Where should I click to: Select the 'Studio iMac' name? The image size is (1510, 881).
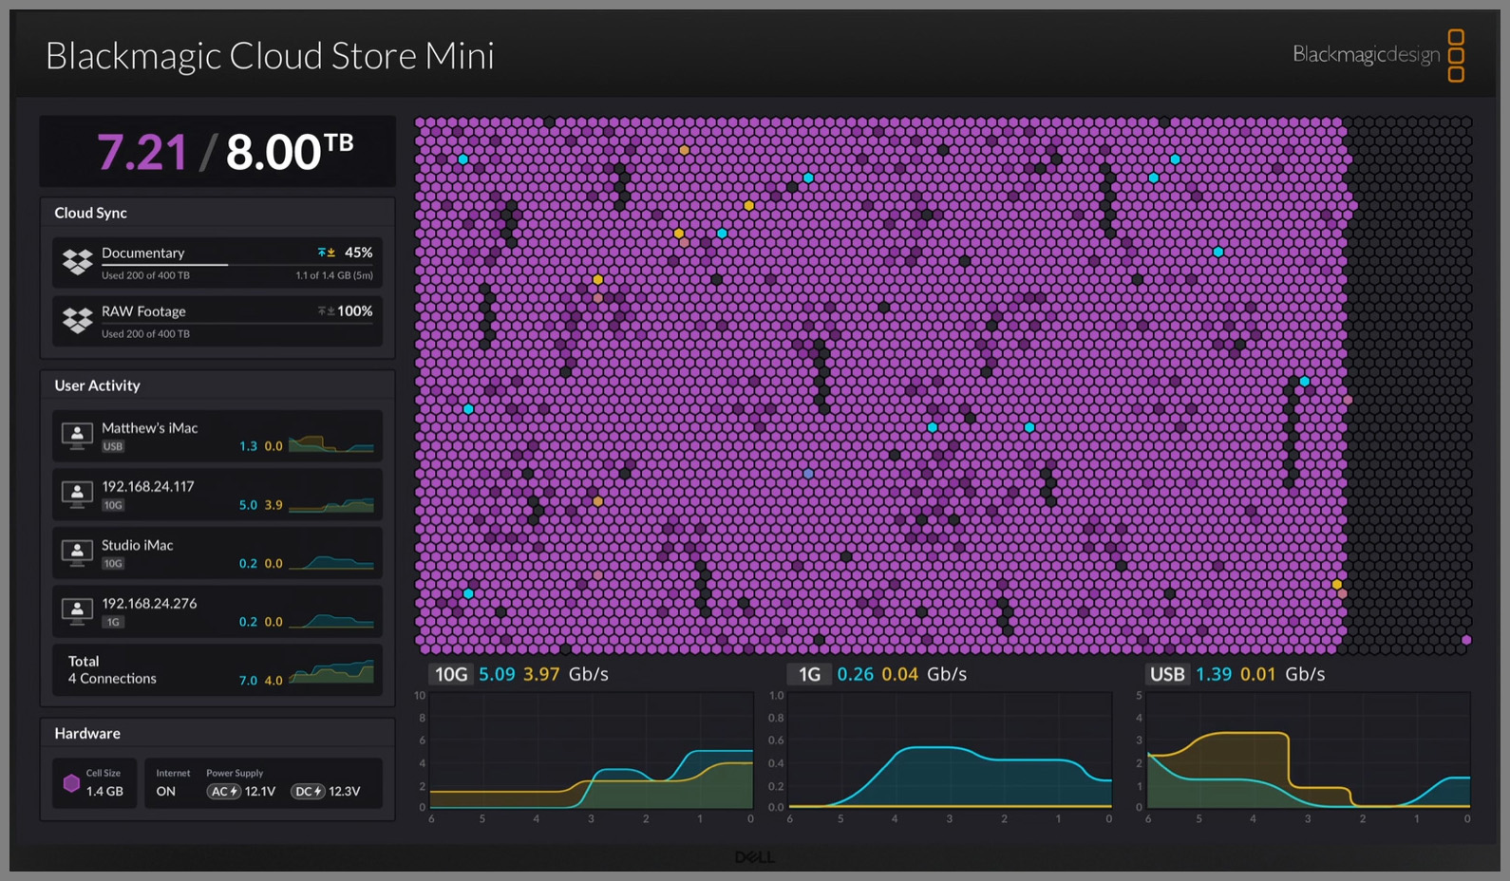click(x=138, y=545)
